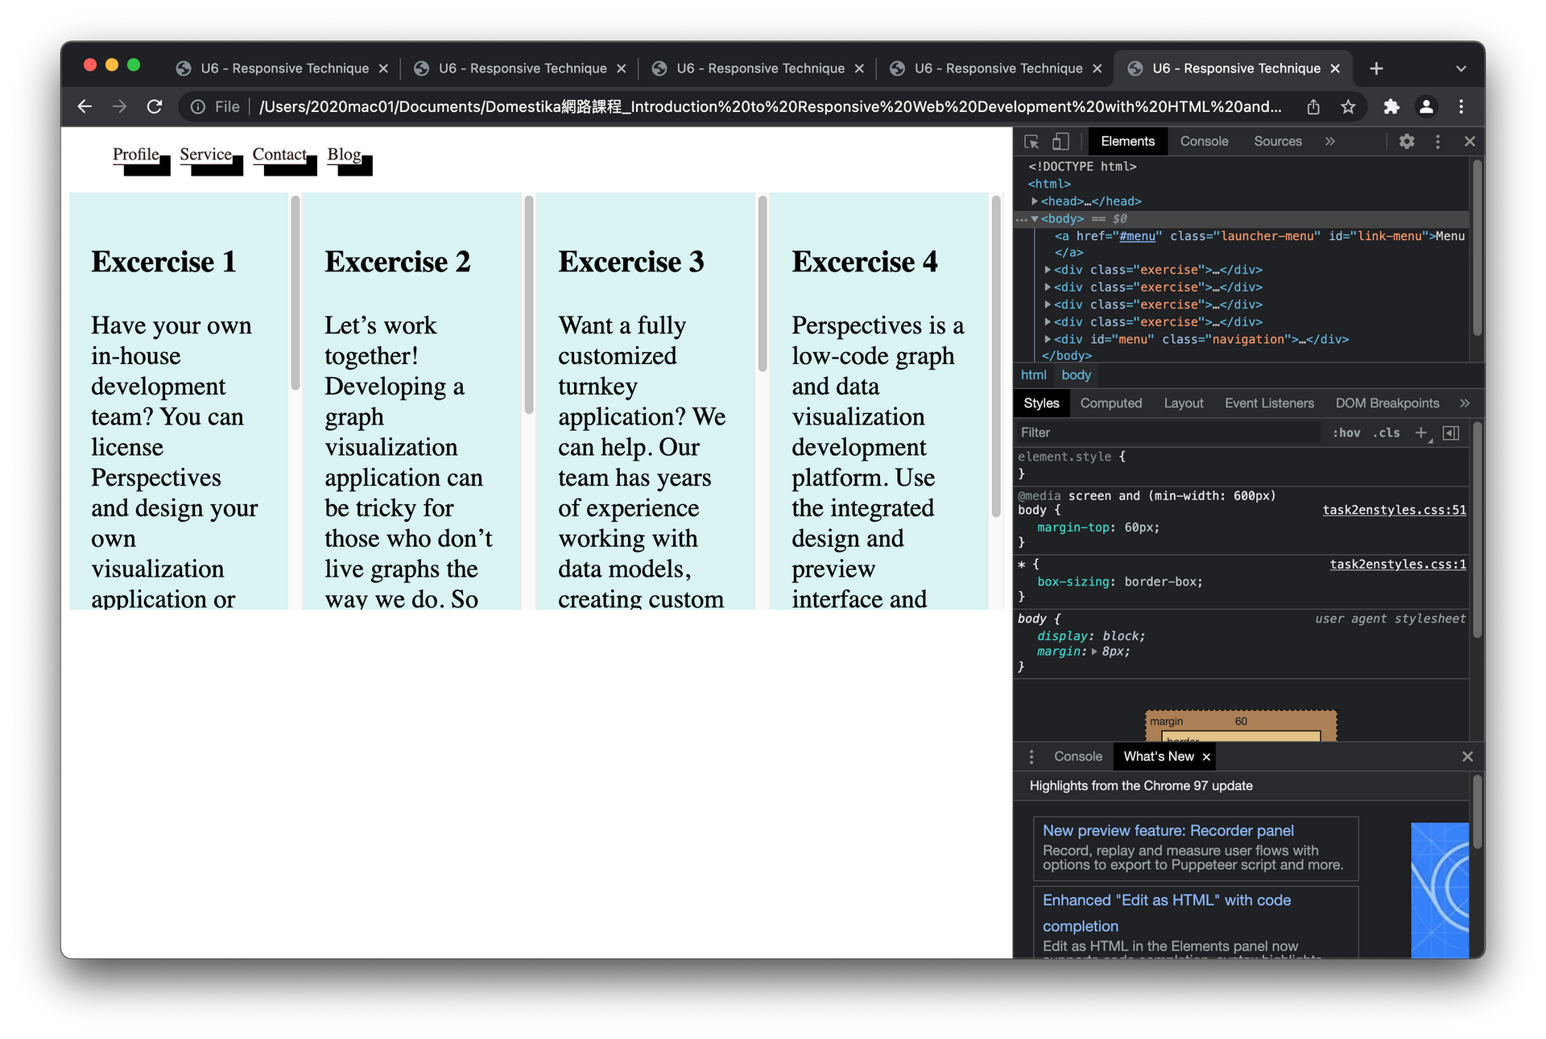This screenshot has width=1546, height=1039.
Task: Show more DevTools panels chevron
Action: 1329,142
